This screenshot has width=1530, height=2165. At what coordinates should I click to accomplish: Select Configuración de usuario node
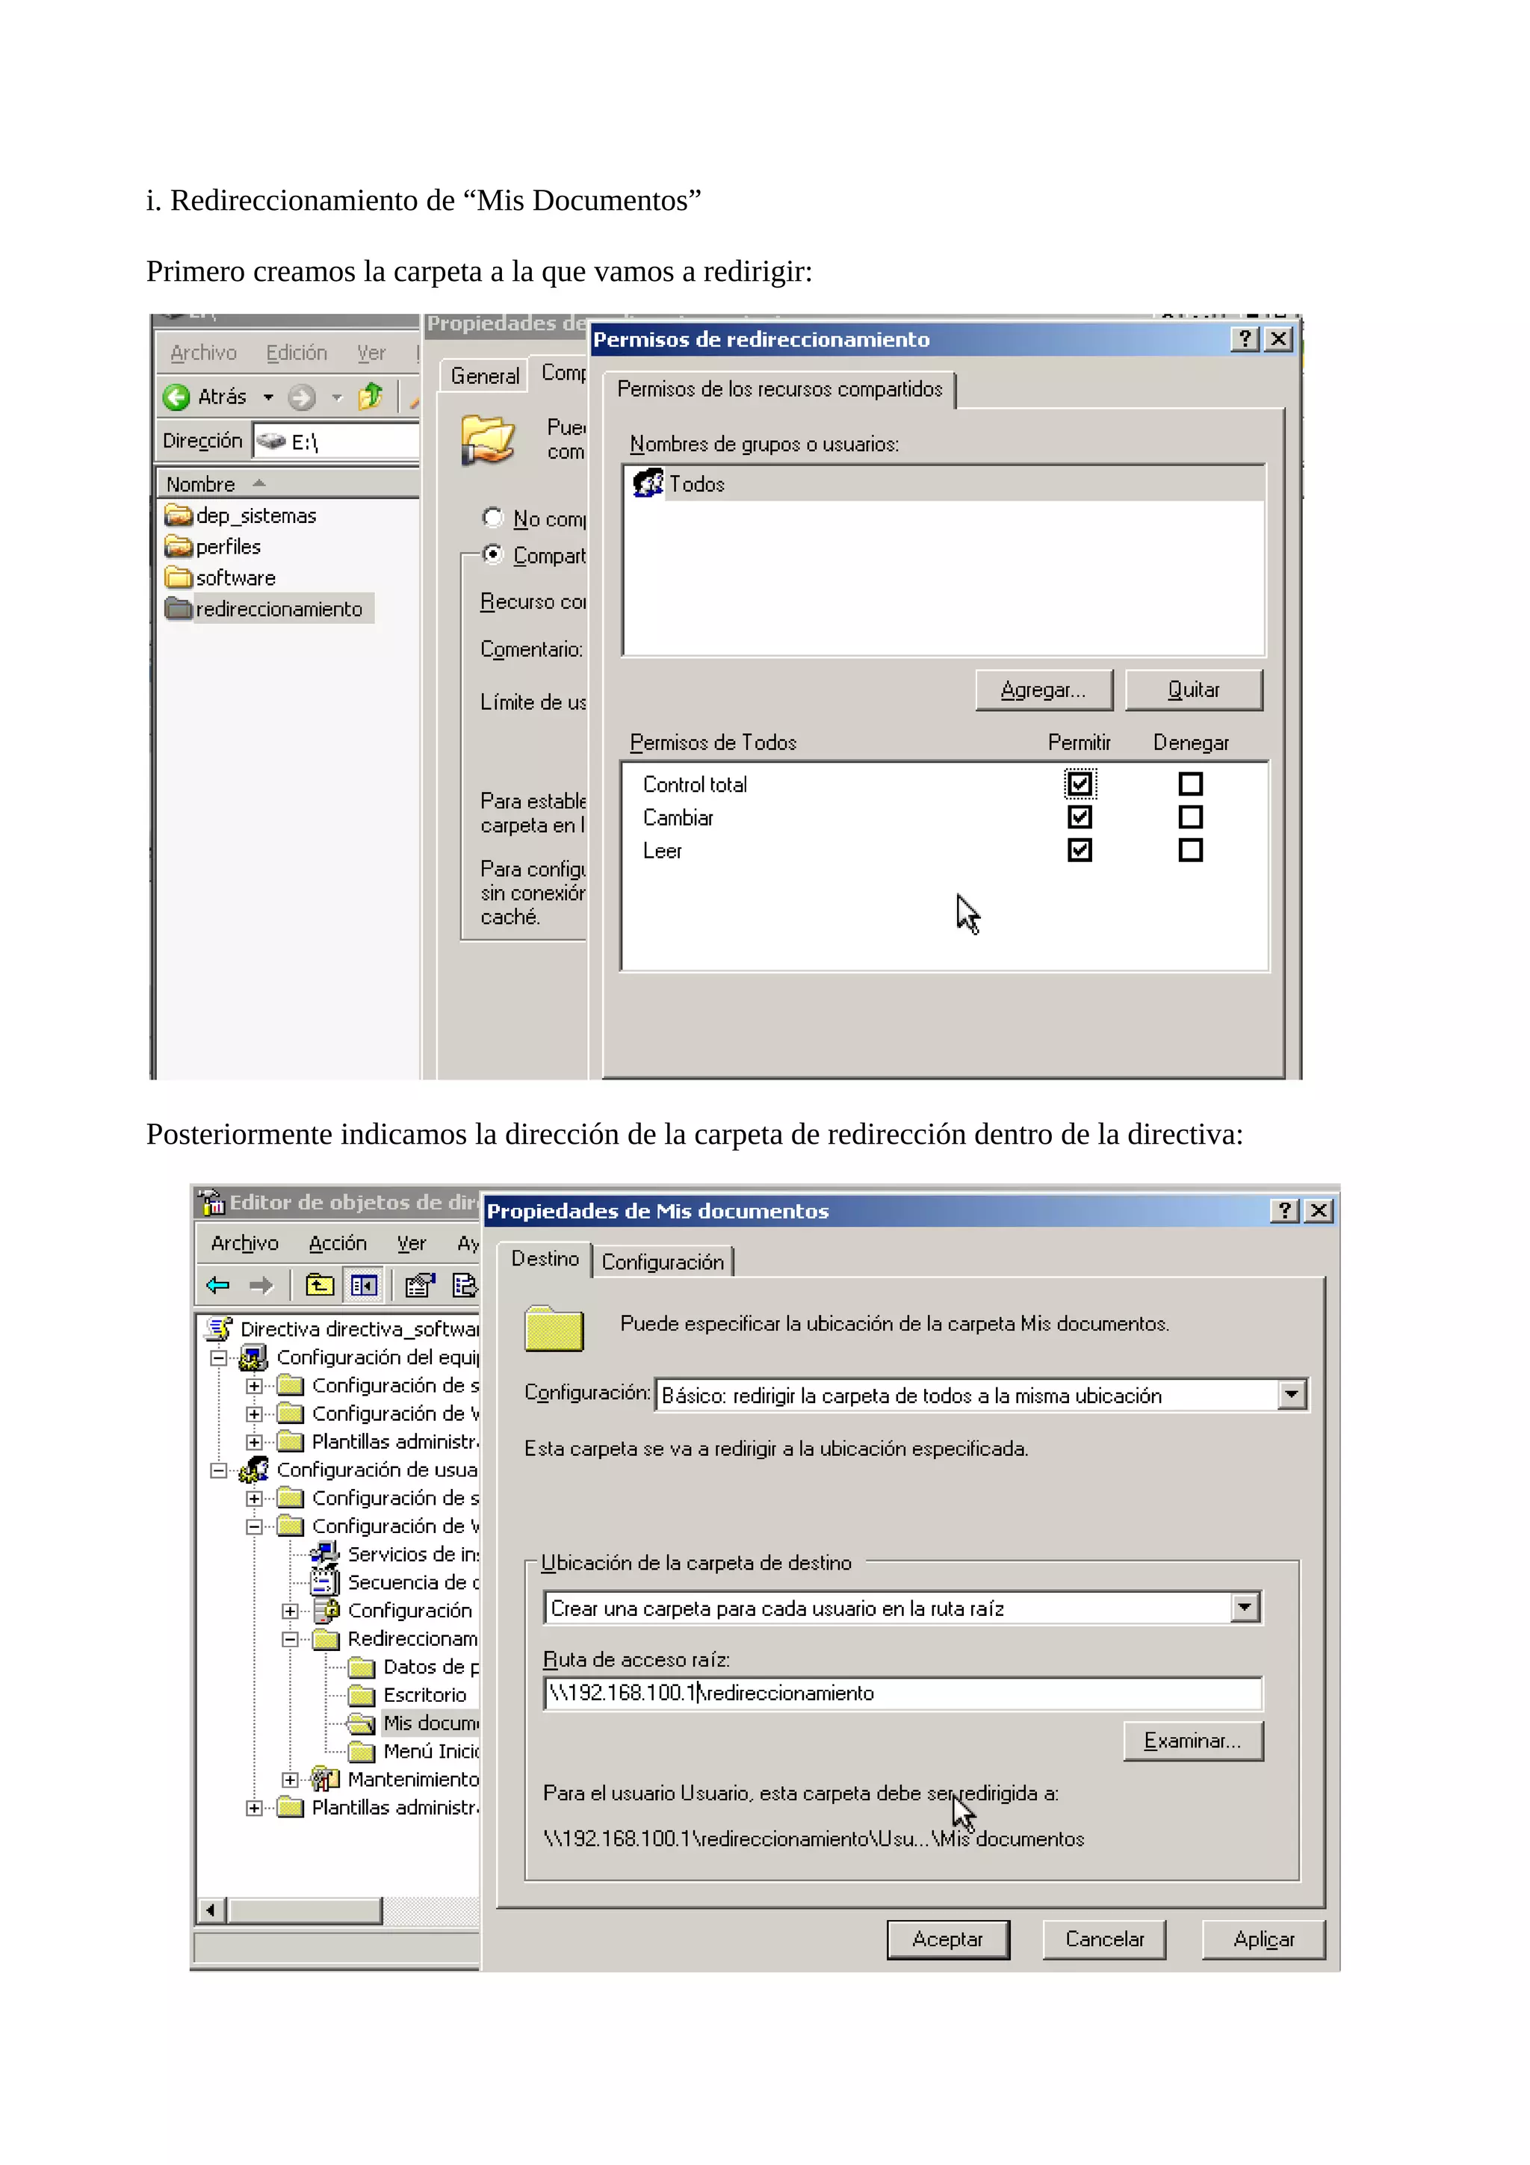tap(360, 1469)
